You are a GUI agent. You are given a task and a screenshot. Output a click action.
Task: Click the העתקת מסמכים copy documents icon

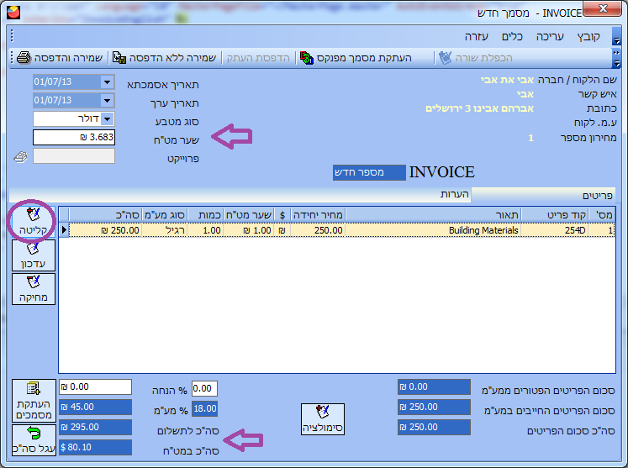34,388
